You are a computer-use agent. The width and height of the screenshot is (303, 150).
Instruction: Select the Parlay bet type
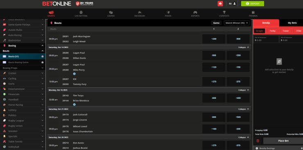tap(272, 31)
